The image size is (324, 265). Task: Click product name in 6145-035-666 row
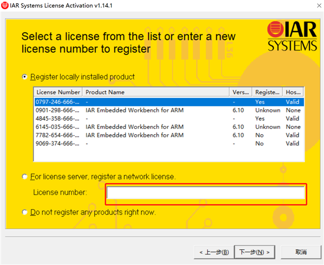pyautogui.click(x=135, y=127)
